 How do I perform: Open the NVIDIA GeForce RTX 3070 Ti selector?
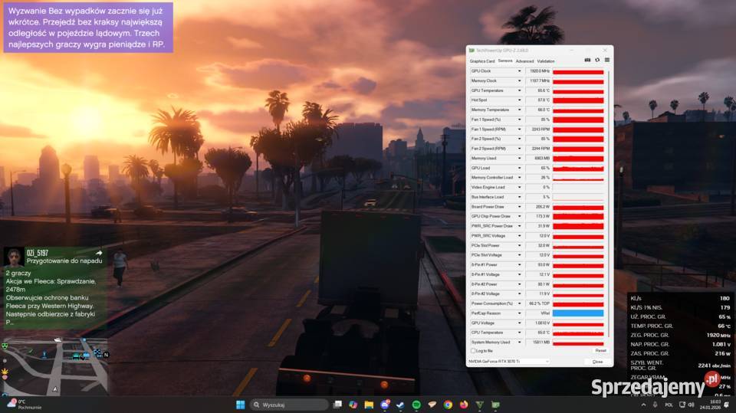[x=508, y=362]
